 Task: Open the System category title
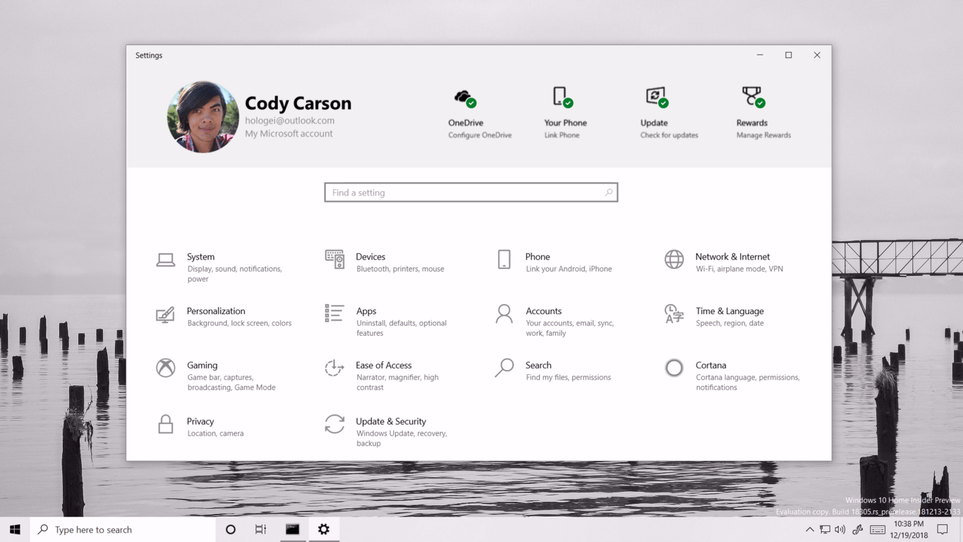tap(200, 257)
